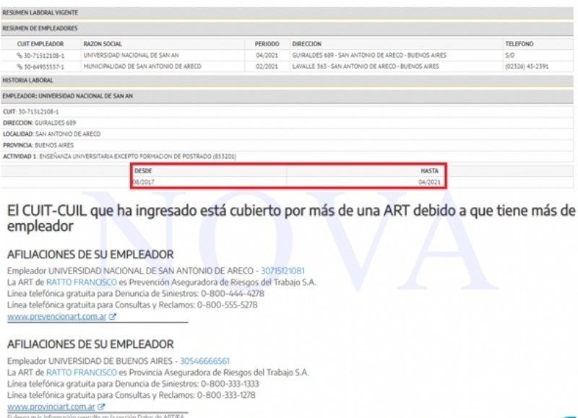The width and height of the screenshot is (578, 418).
Task: Click Empleador UNIVERSIDAD NACIONAL DE SAN ANTONIO DE ARECO text
Action: pos(130,271)
